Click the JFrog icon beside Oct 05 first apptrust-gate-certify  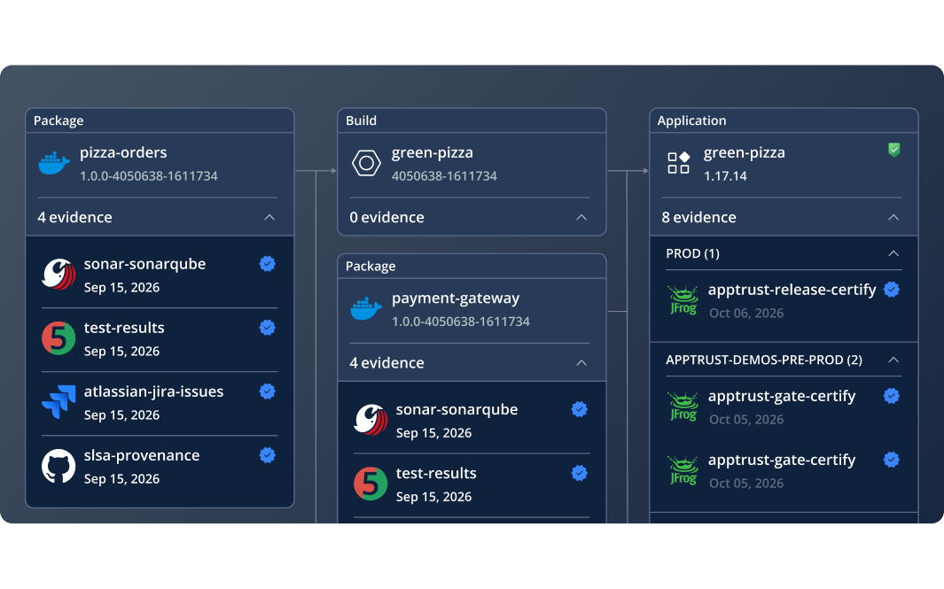pyautogui.click(x=683, y=407)
